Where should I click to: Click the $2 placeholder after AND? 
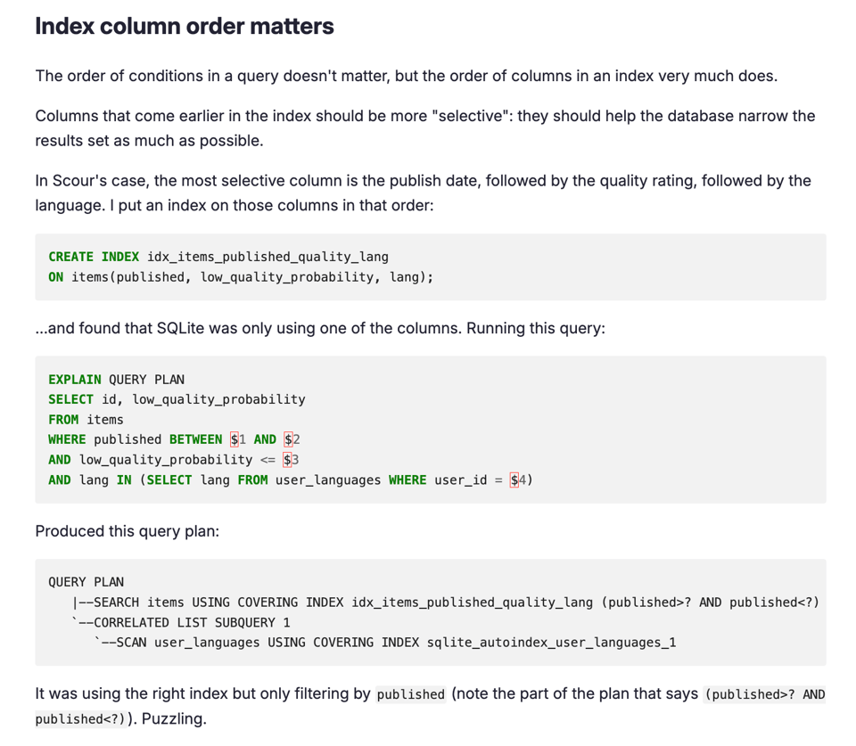coord(292,439)
